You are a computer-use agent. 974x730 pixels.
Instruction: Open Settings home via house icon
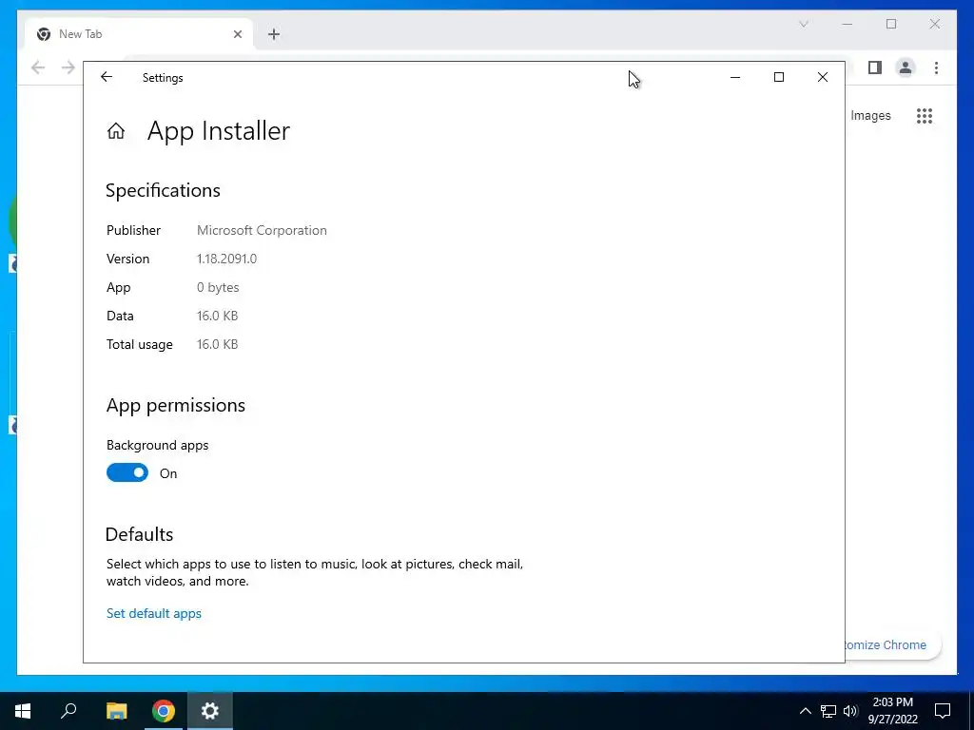116,131
